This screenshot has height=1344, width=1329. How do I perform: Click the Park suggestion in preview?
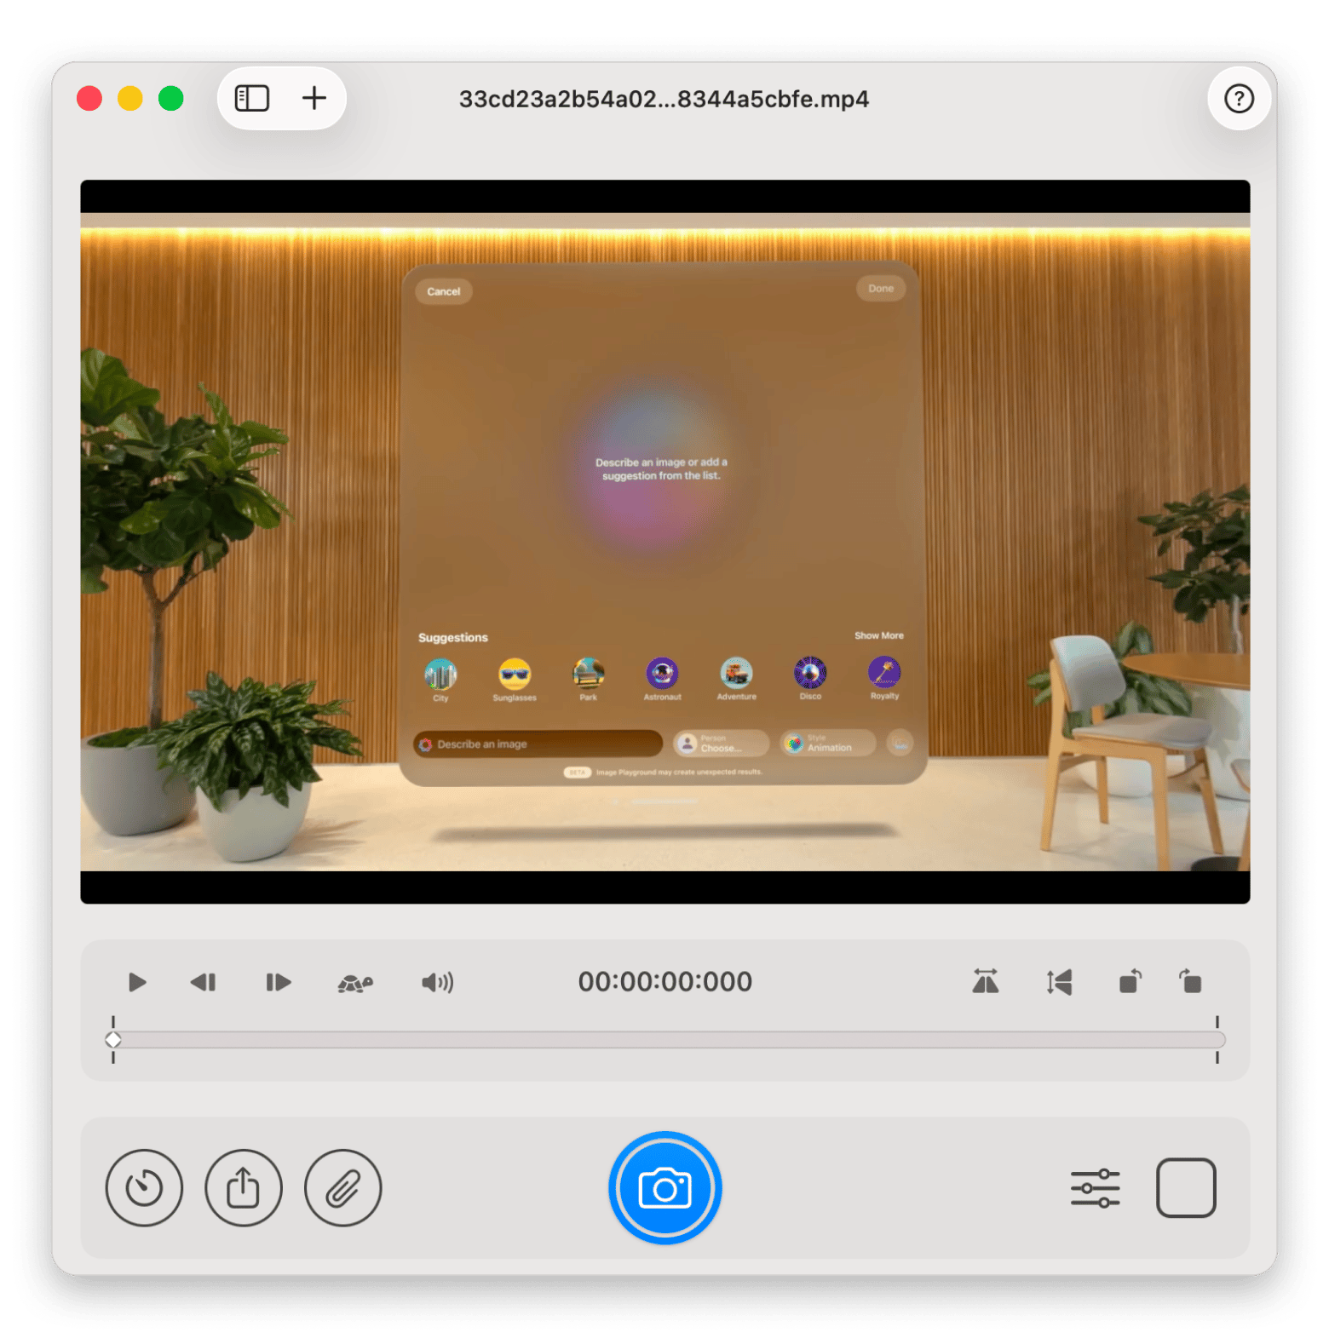pos(588,679)
